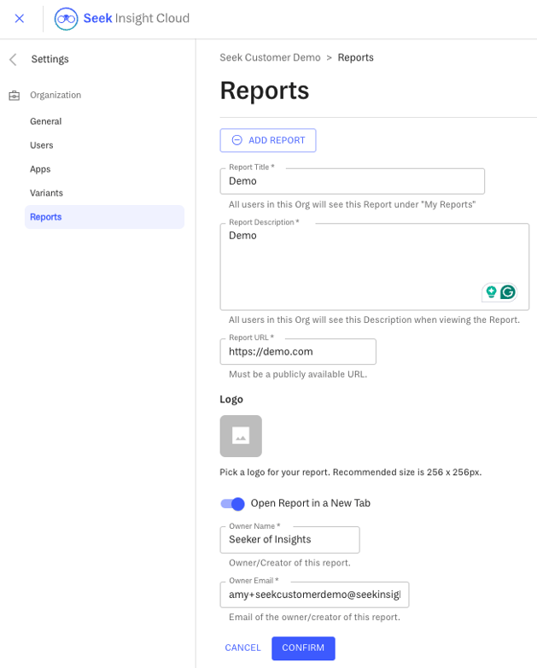
Task: Pick a logo via the image placeholder
Action: point(241,436)
